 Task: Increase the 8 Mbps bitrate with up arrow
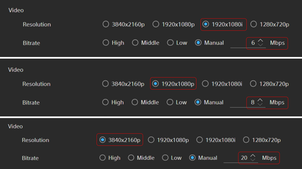(260, 100)
